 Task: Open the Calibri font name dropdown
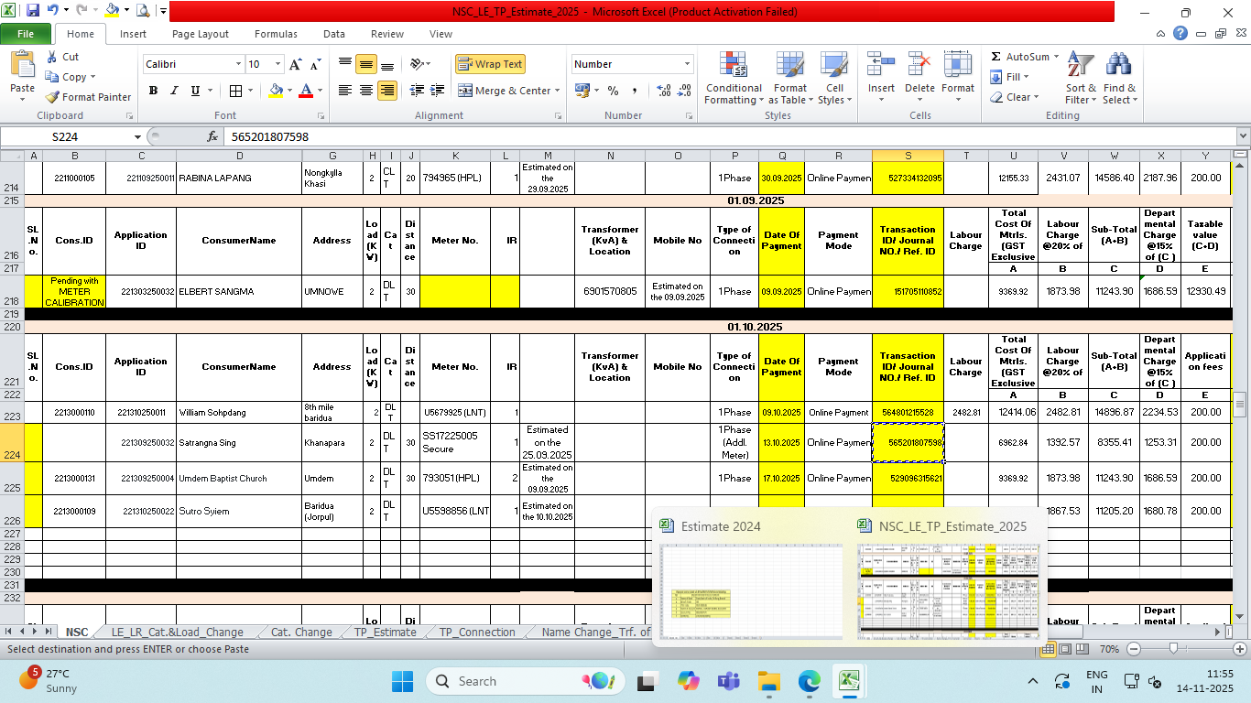point(238,64)
